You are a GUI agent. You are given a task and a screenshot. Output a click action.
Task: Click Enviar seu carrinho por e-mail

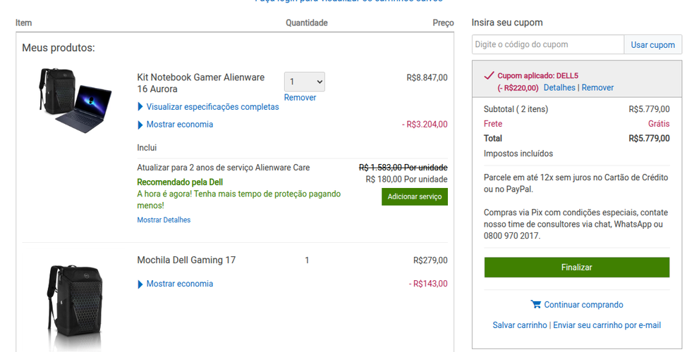pyautogui.click(x=607, y=325)
